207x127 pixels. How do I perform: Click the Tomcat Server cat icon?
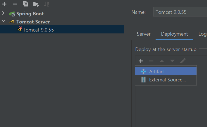(x=12, y=21)
